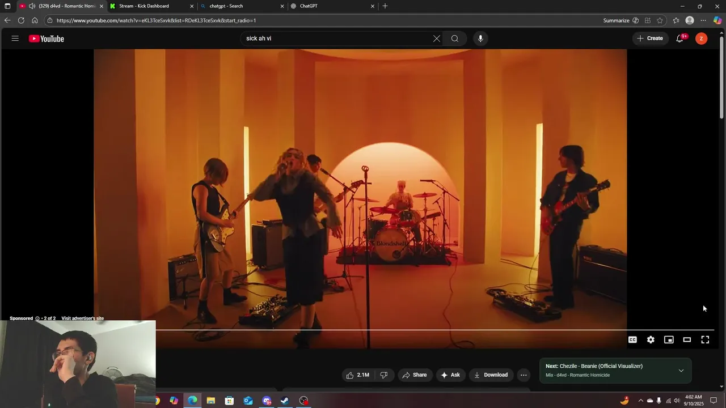The height and width of the screenshot is (408, 726).
Task: Dislike the video
Action: 384,375
